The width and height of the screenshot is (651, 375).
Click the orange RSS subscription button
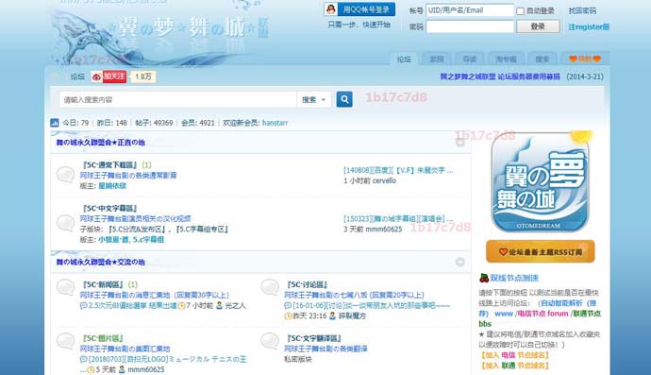pos(541,251)
